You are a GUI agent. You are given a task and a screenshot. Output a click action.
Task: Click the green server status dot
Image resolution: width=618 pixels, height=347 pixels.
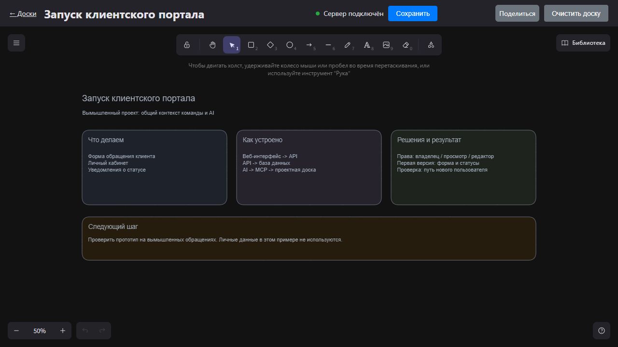pos(318,13)
